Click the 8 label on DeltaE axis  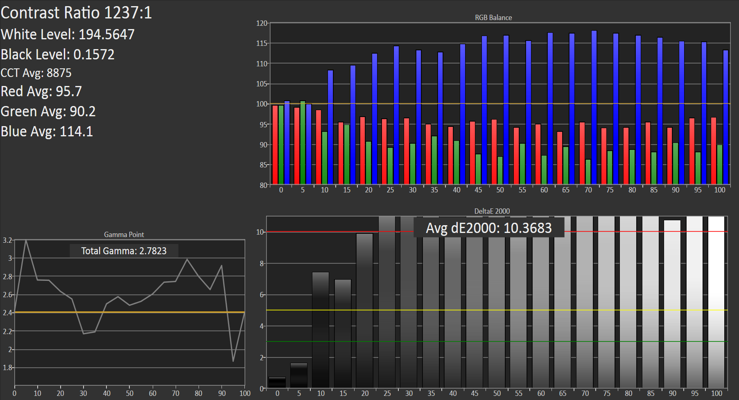(262, 264)
